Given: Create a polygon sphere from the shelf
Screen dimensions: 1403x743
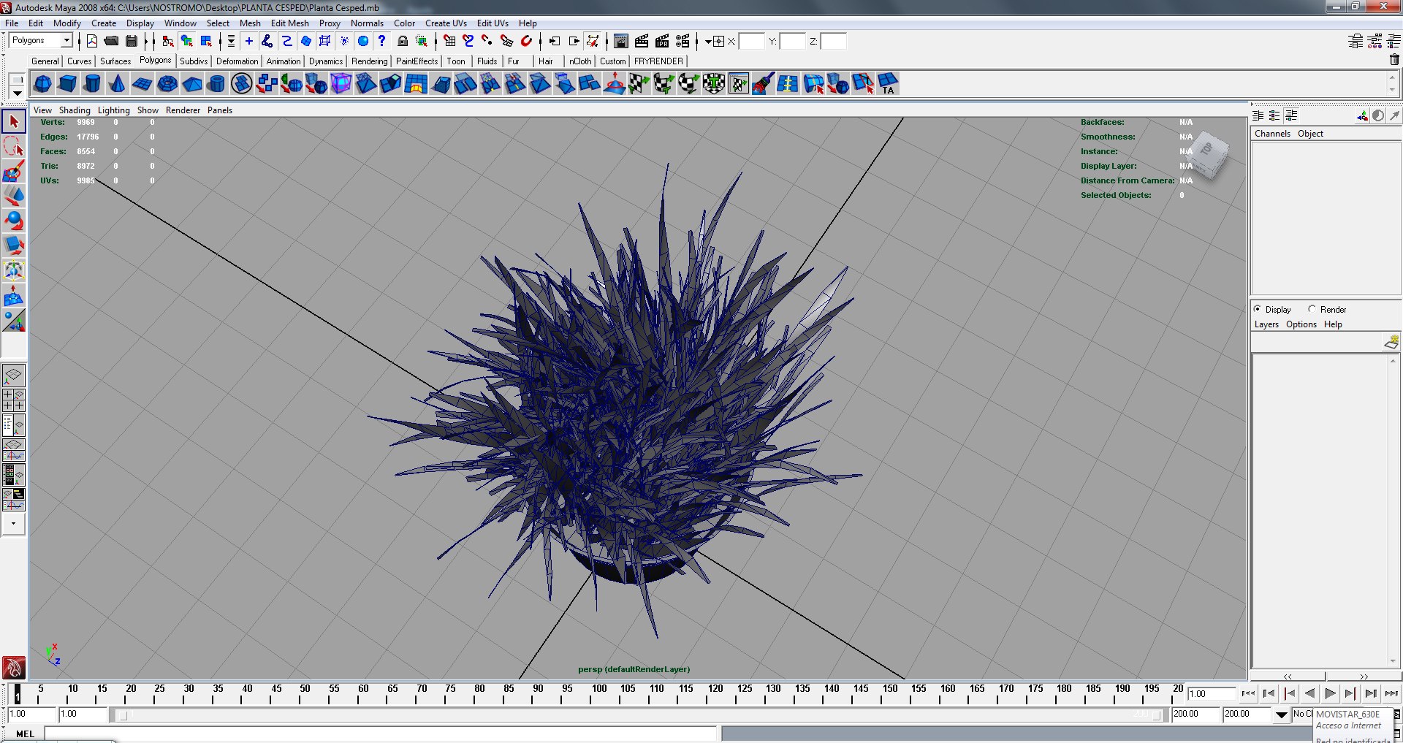Looking at the screenshot, I should [x=42, y=84].
